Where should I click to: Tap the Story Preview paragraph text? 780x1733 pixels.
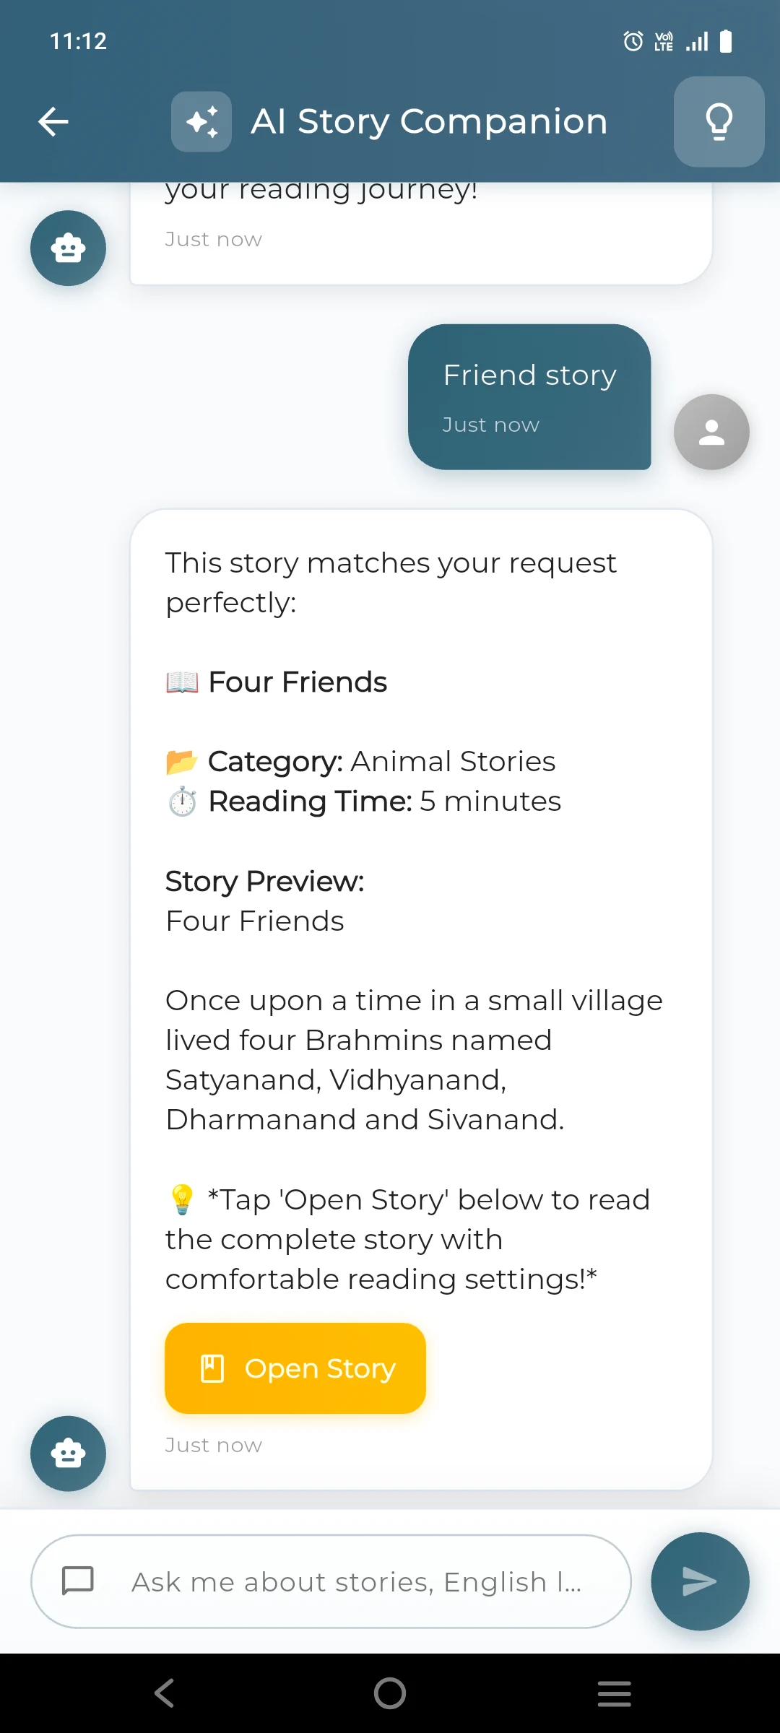(413, 1060)
